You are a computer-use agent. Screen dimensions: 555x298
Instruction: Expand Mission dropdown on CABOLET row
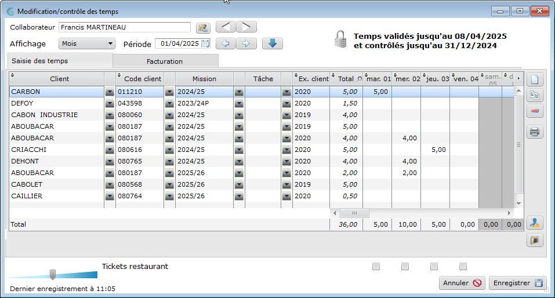point(240,185)
